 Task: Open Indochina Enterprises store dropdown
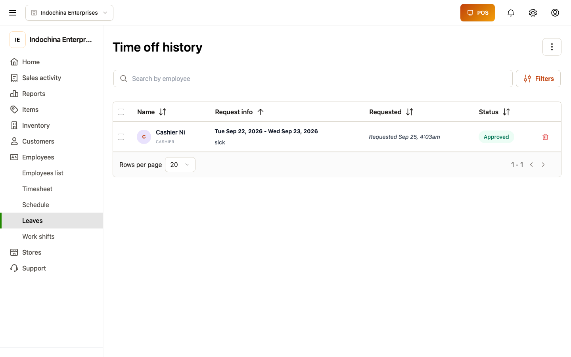[x=69, y=13]
